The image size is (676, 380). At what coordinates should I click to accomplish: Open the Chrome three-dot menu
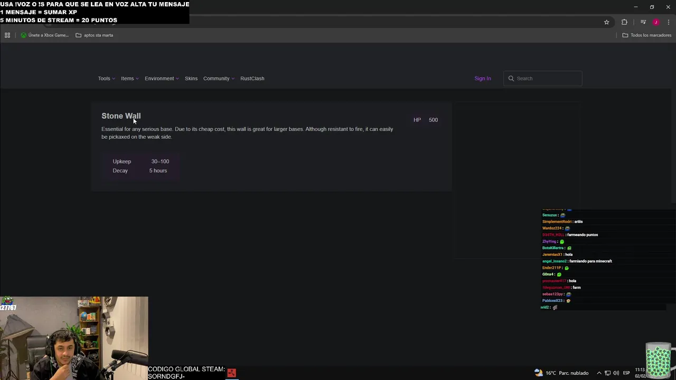[x=669, y=22]
